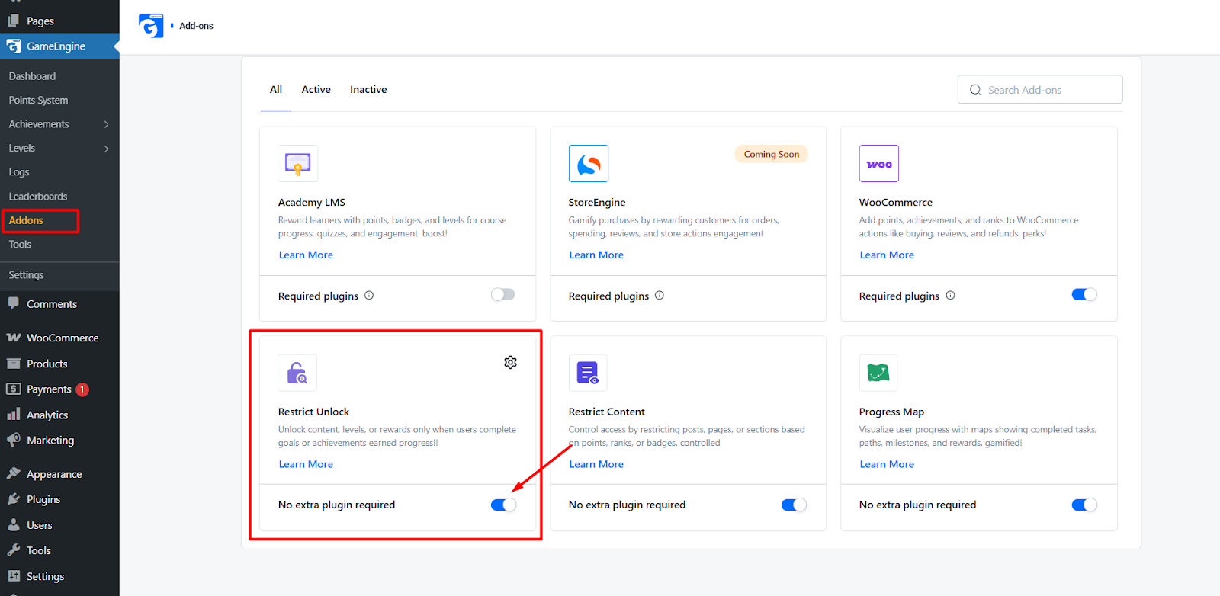Click the GameEngine sidebar menu icon
This screenshot has height=596, width=1220.
coord(14,46)
